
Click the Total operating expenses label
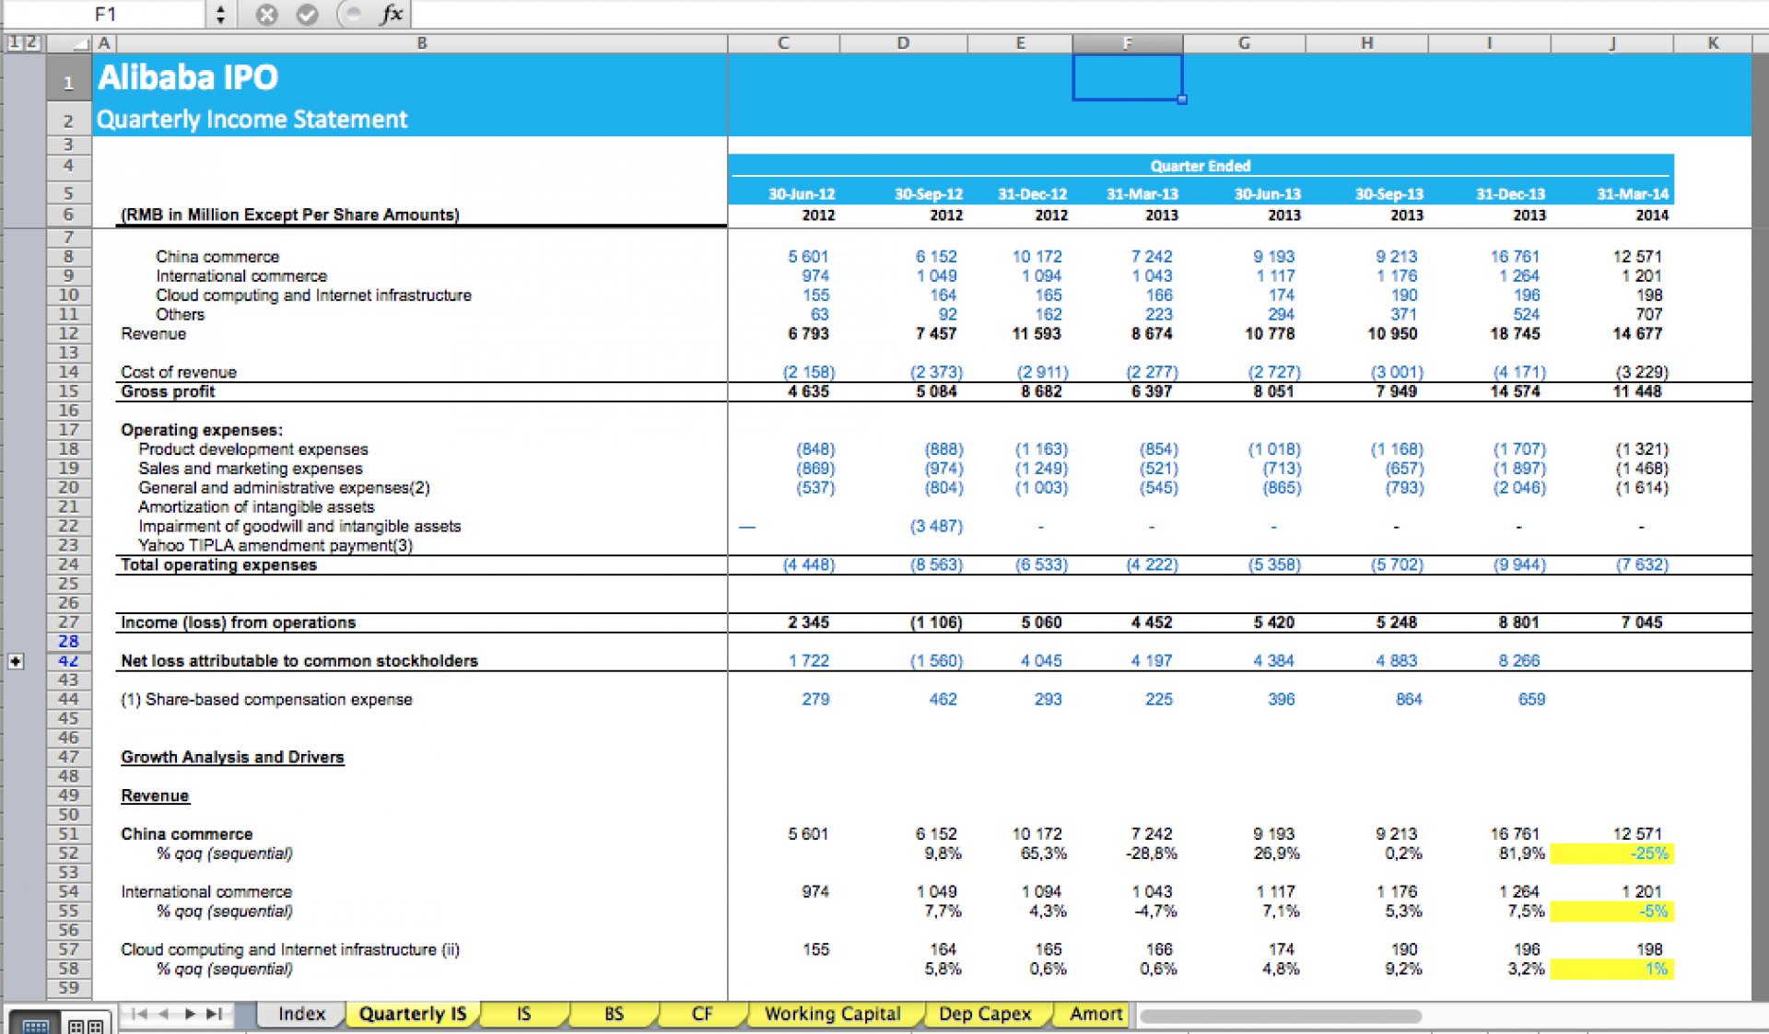tap(218, 565)
